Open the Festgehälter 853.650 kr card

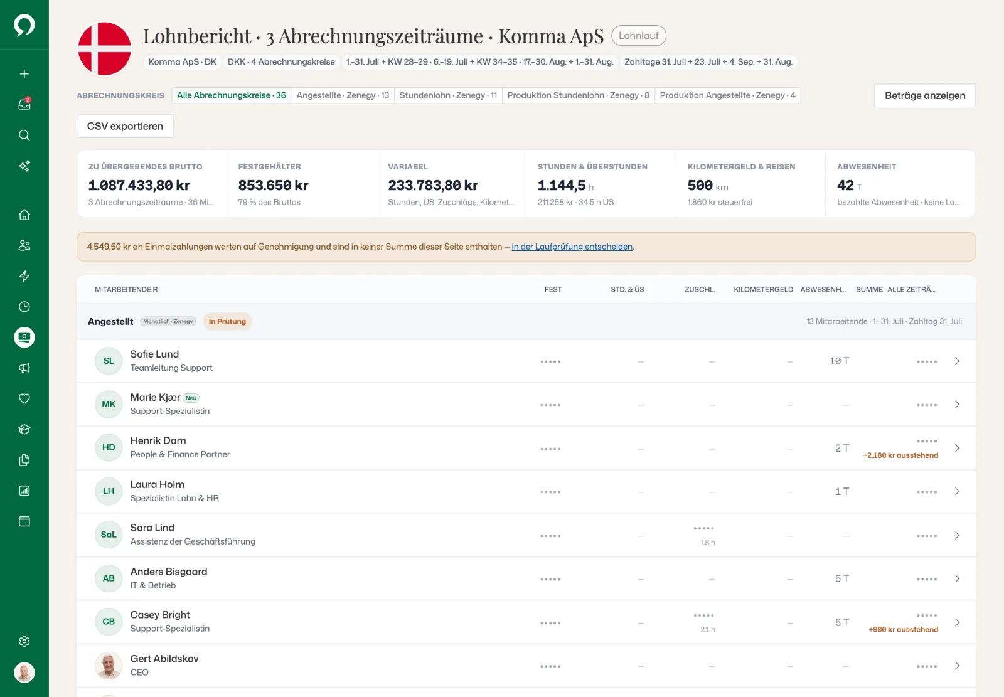(302, 184)
